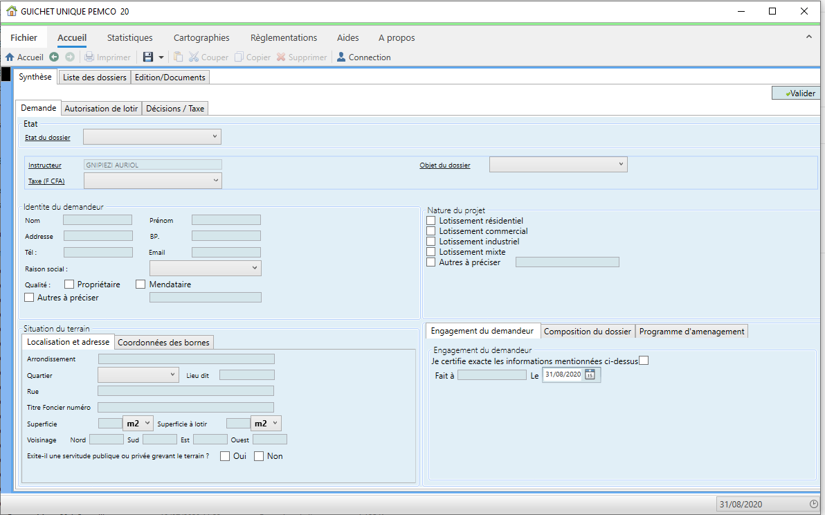
Task: Collapse the ribbon with the chevron
Action: pyautogui.click(x=808, y=37)
